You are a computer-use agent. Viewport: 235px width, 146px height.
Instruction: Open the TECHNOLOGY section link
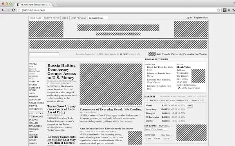coord(36,117)
